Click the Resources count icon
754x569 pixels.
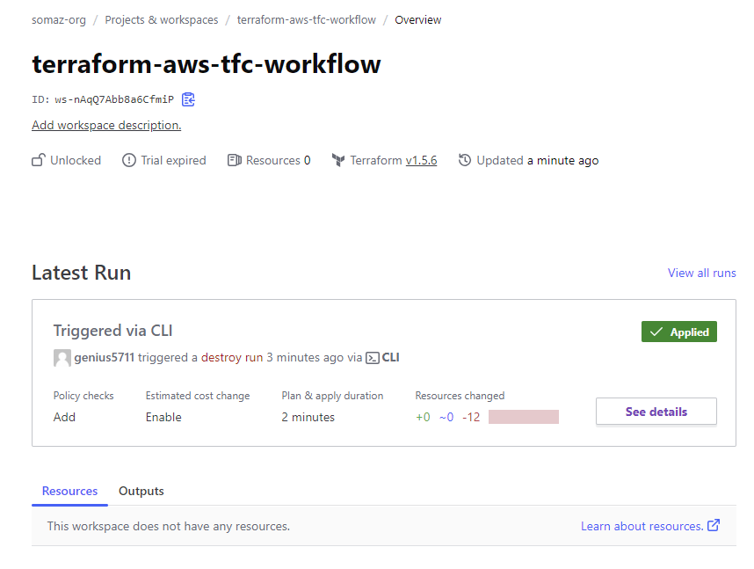[x=234, y=160]
